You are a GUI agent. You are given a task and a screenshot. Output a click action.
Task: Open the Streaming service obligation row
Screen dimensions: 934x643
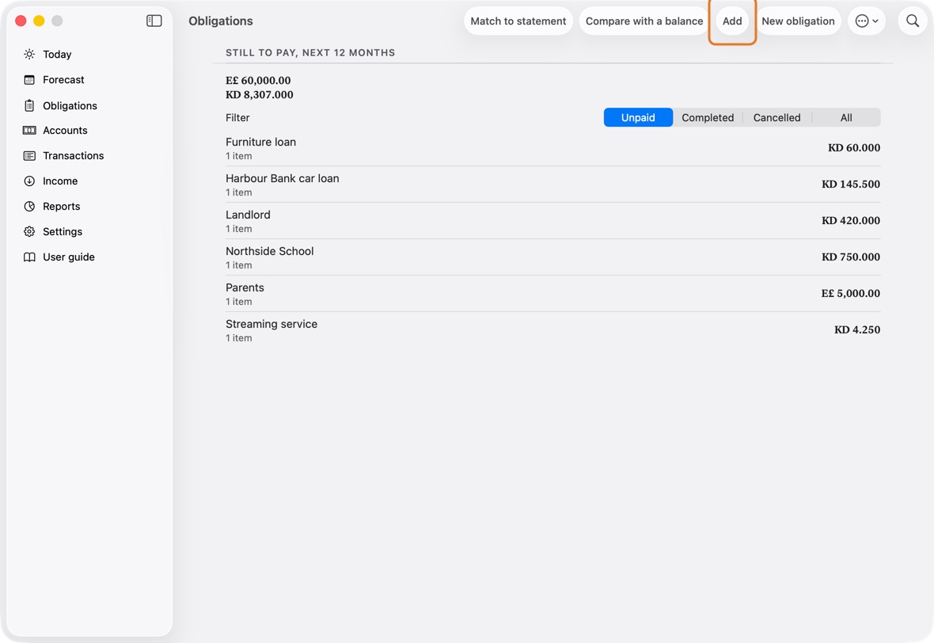point(552,330)
